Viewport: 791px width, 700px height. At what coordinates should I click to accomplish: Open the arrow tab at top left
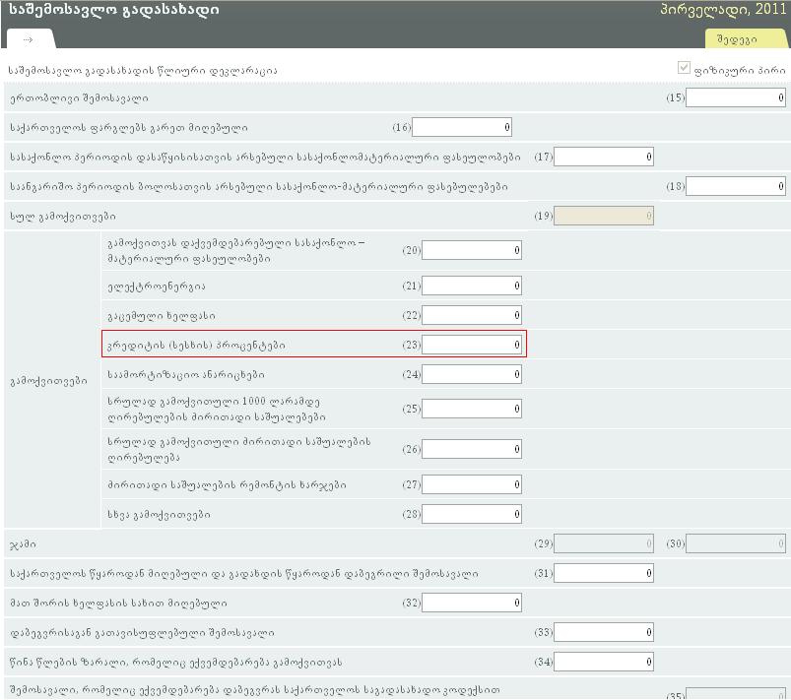tap(30, 38)
